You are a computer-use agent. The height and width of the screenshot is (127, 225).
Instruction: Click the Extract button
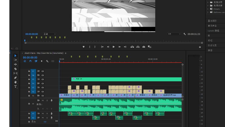coord(138,47)
